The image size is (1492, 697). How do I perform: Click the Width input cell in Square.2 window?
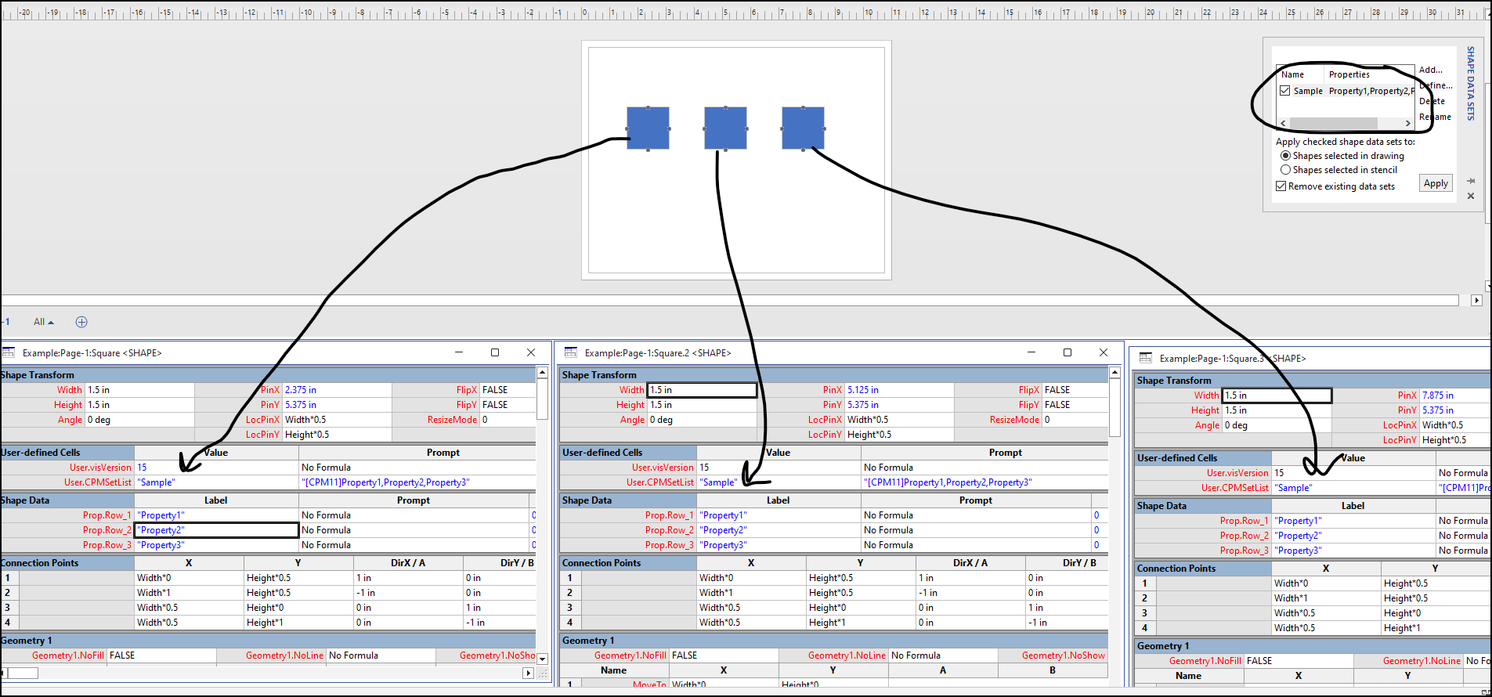pyautogui.click(x=703, y=390)
